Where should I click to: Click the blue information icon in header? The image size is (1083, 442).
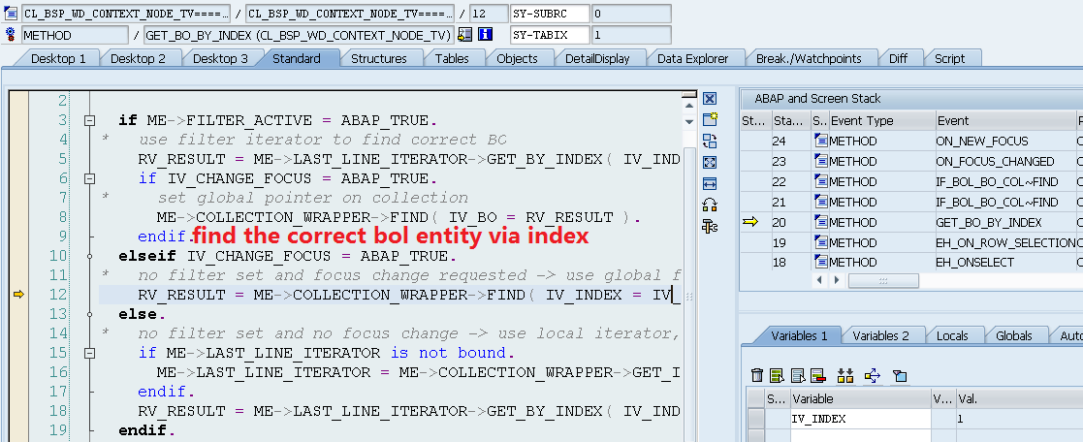point(485,34)
